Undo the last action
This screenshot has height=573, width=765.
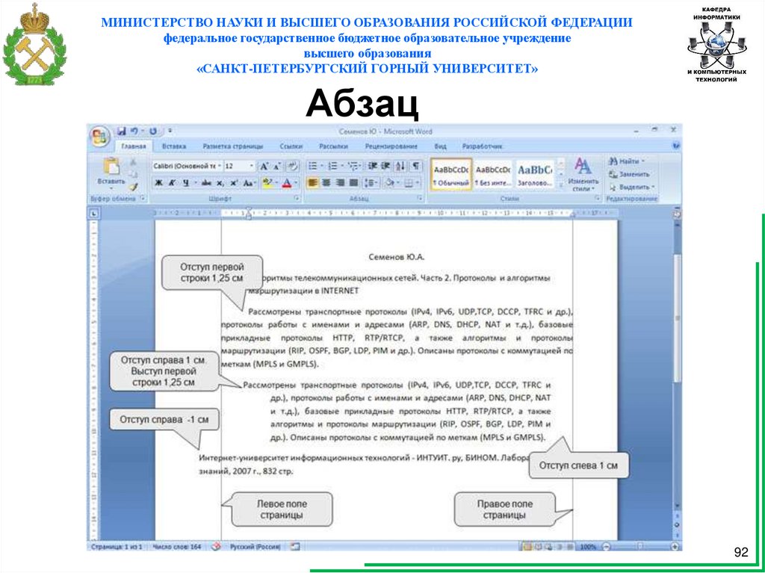pyautogui.click(x=134, y=131)
